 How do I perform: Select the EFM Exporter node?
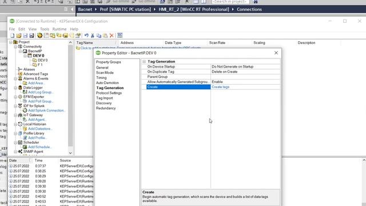tap(34, 97)
